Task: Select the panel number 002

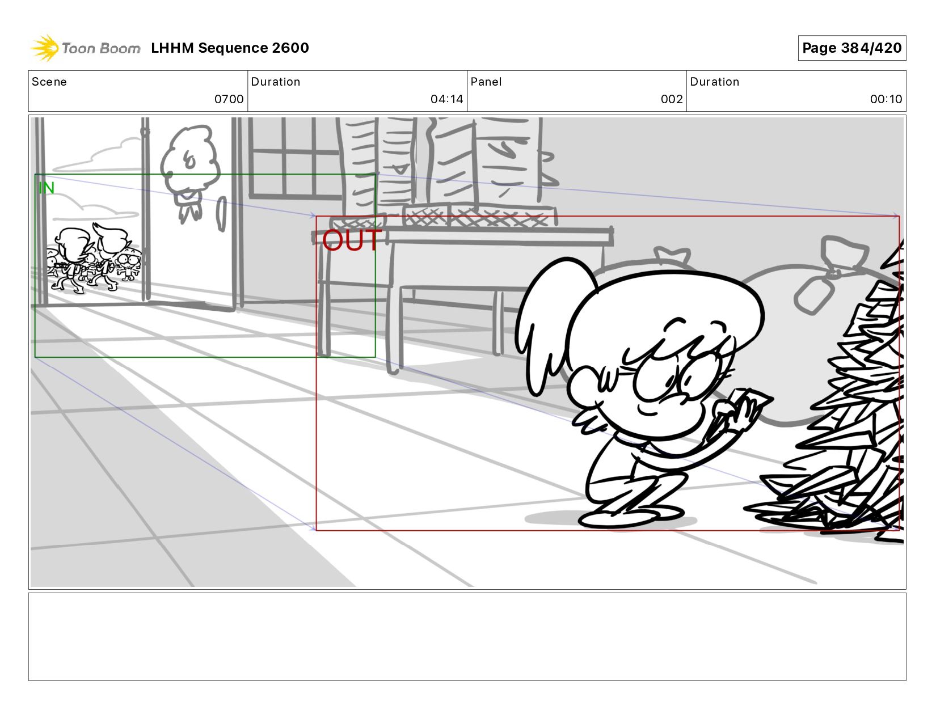Action: coord(672,99)
